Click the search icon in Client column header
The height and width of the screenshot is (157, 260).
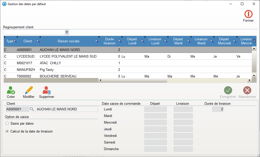click(x=38, y=41)
